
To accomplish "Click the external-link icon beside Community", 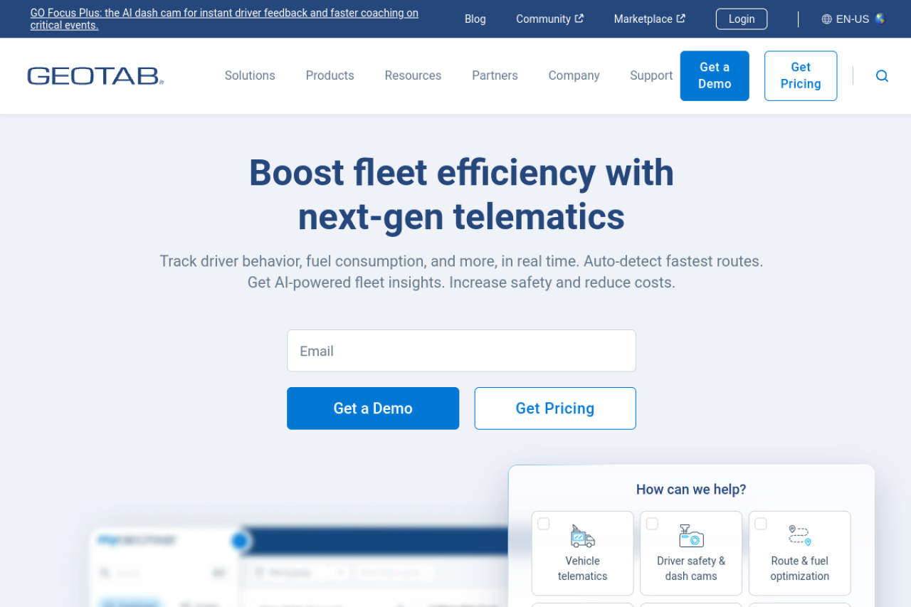I will click(x=579, y=19).
